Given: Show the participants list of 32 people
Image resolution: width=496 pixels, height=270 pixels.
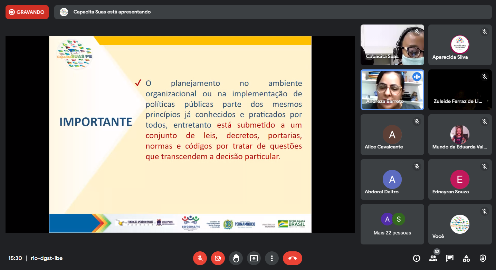Looking at the screenshot, I should (x=433, y=258).
